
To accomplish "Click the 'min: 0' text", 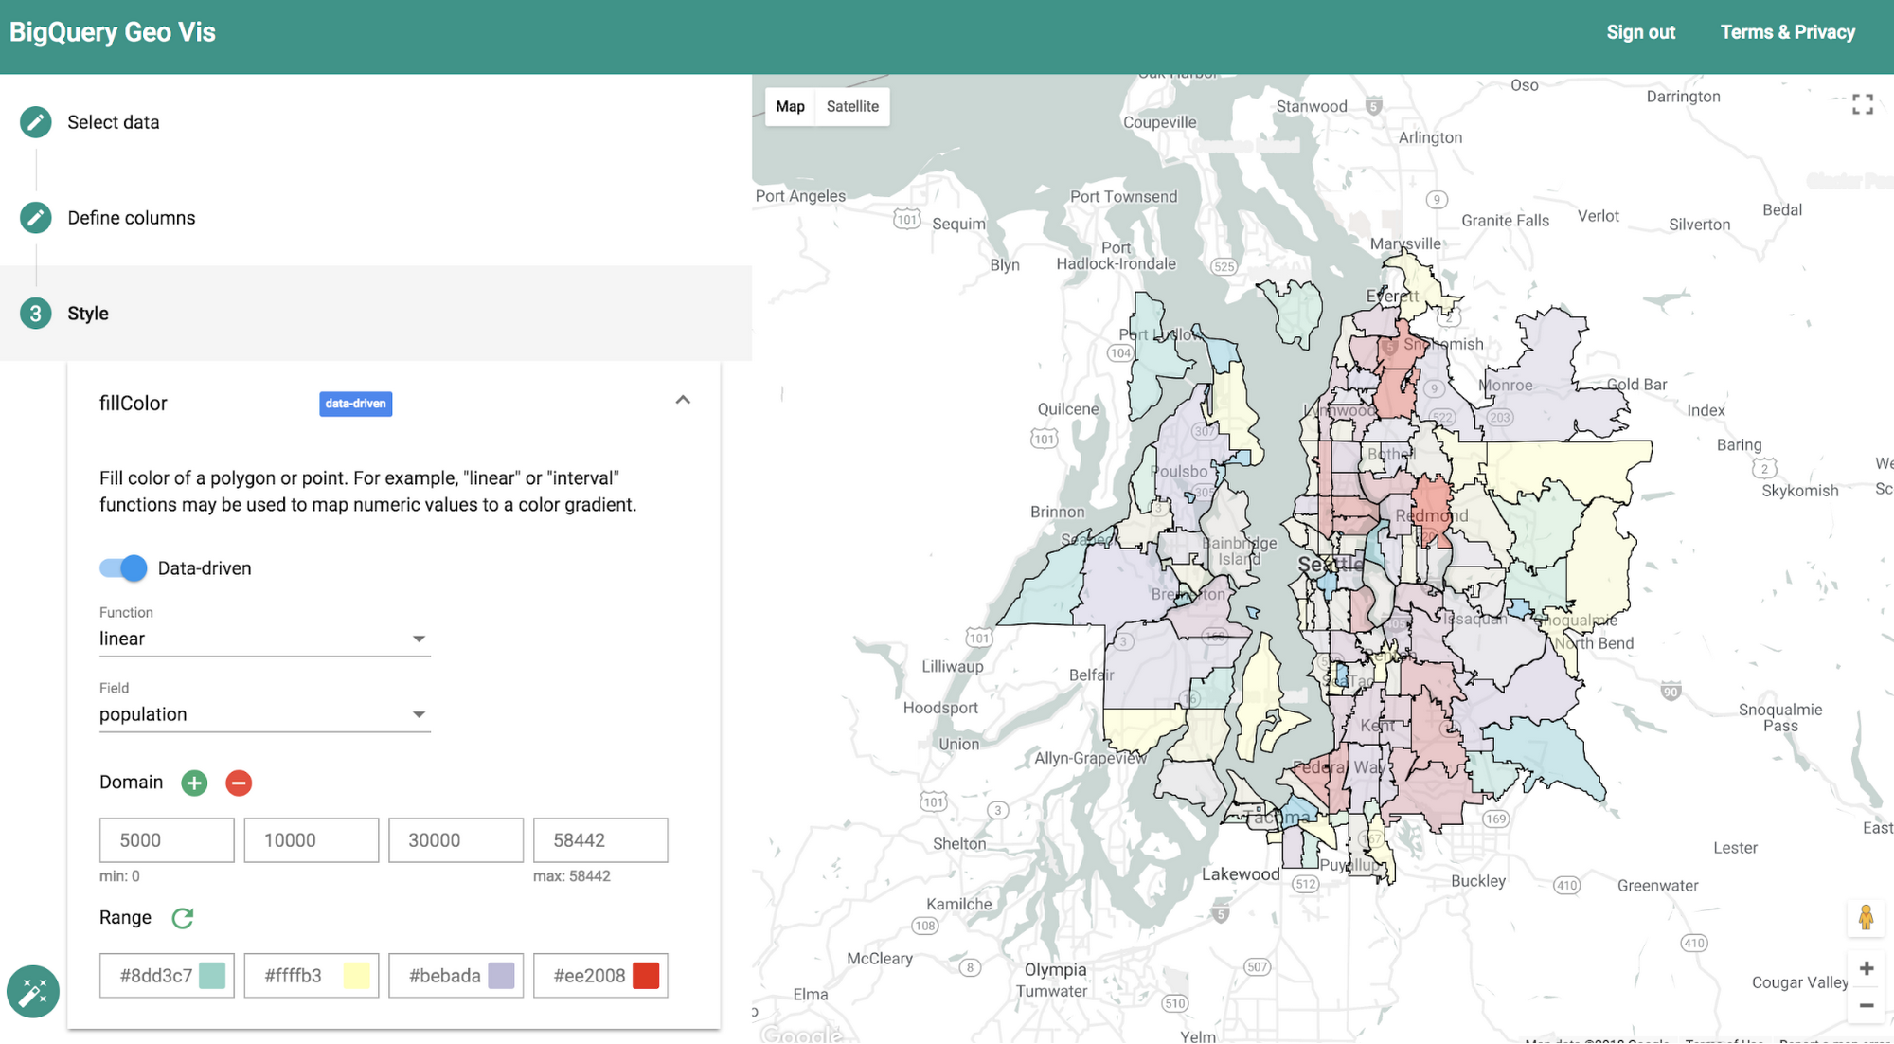I will 119,876.
